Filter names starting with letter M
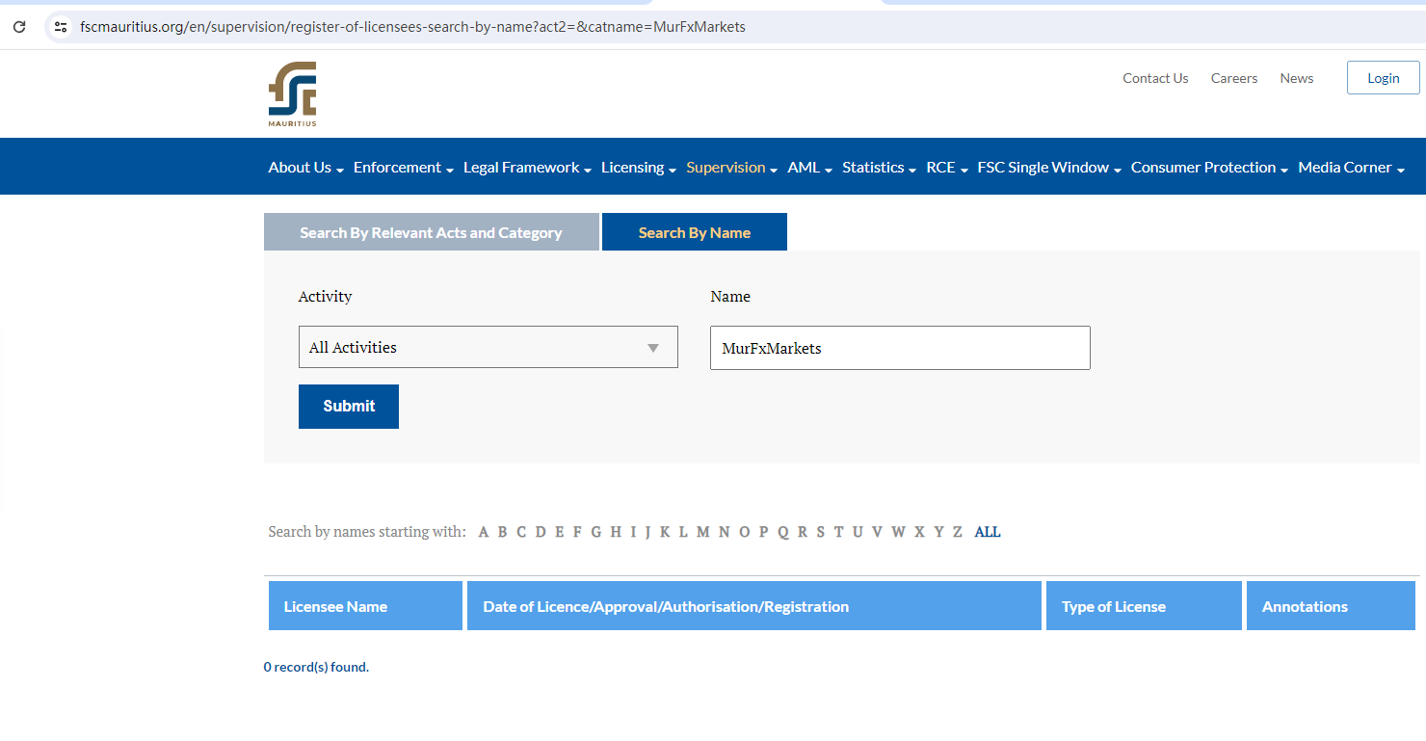This screenshot has height=741, width=1426. [x=702, y=532]
